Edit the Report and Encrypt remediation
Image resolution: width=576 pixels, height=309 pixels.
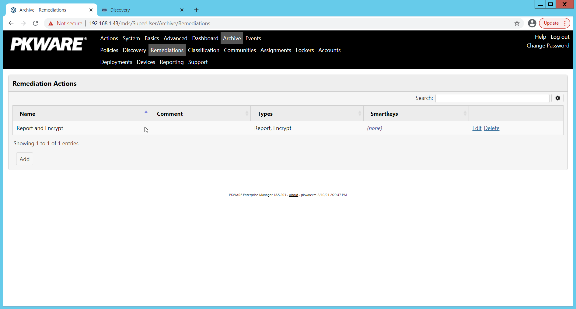pos(477,128)
